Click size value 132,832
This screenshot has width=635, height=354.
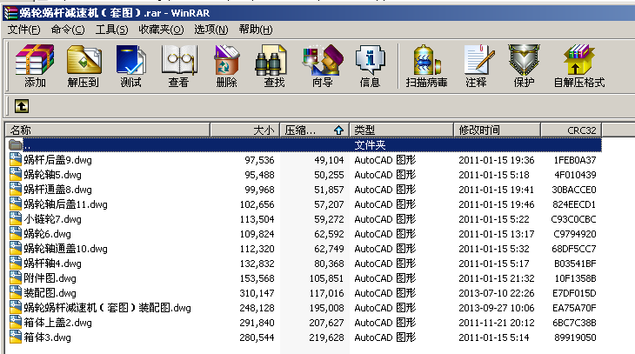click(257, 264)
